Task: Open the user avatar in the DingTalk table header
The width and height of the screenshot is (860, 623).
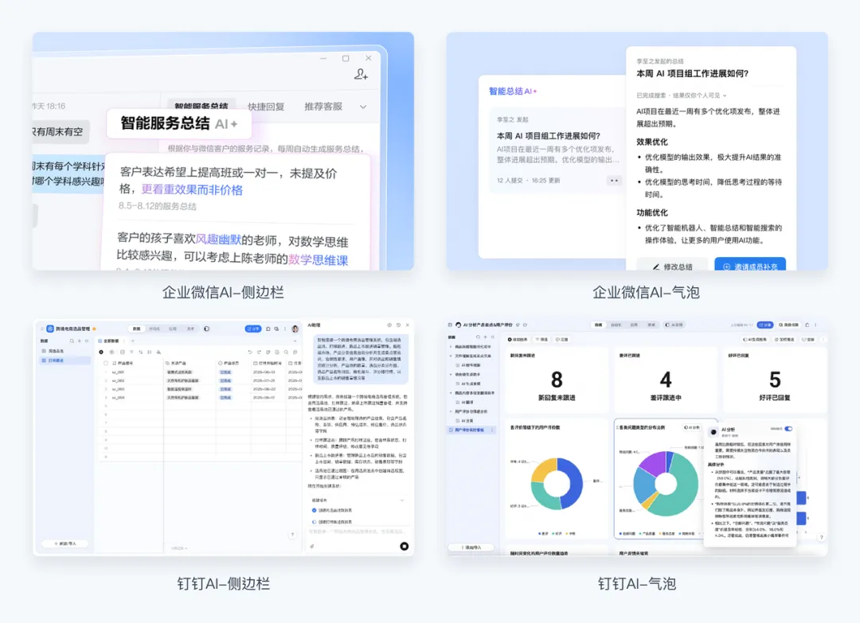Action: point(295,329)
